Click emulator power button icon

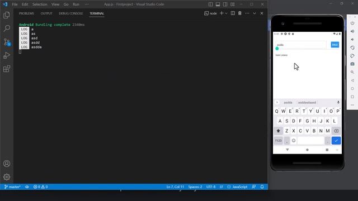point(352,23)
